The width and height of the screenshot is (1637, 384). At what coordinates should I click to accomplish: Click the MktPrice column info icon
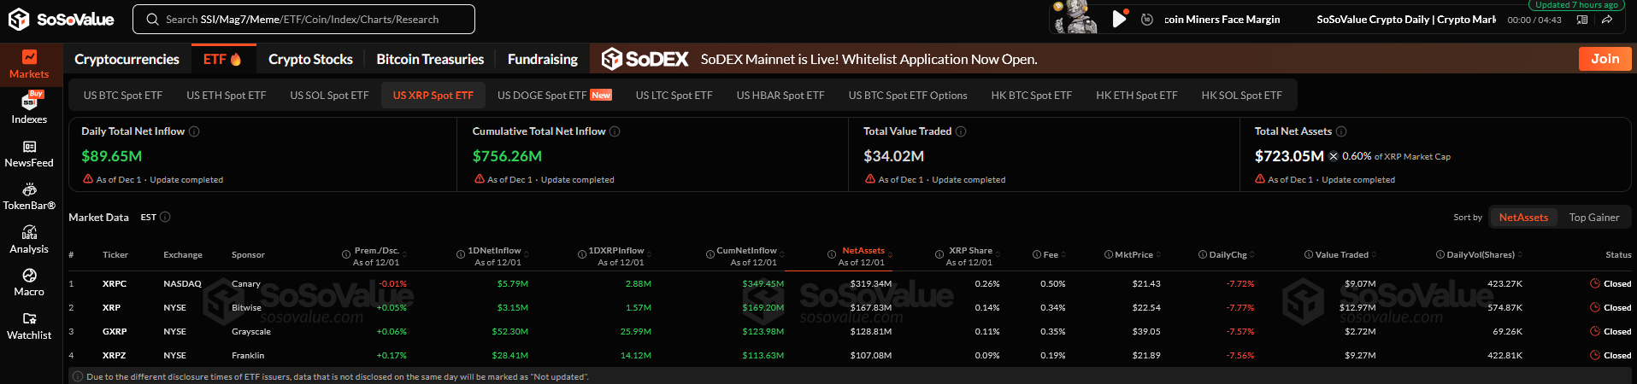coord(1109,254)
